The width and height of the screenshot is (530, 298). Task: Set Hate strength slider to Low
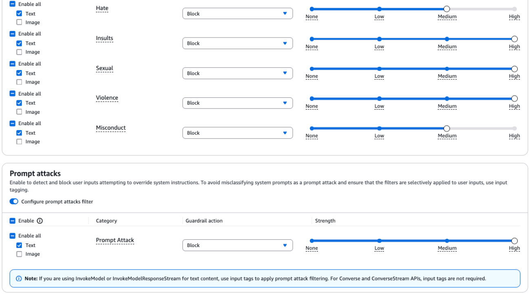pos(379,9)
